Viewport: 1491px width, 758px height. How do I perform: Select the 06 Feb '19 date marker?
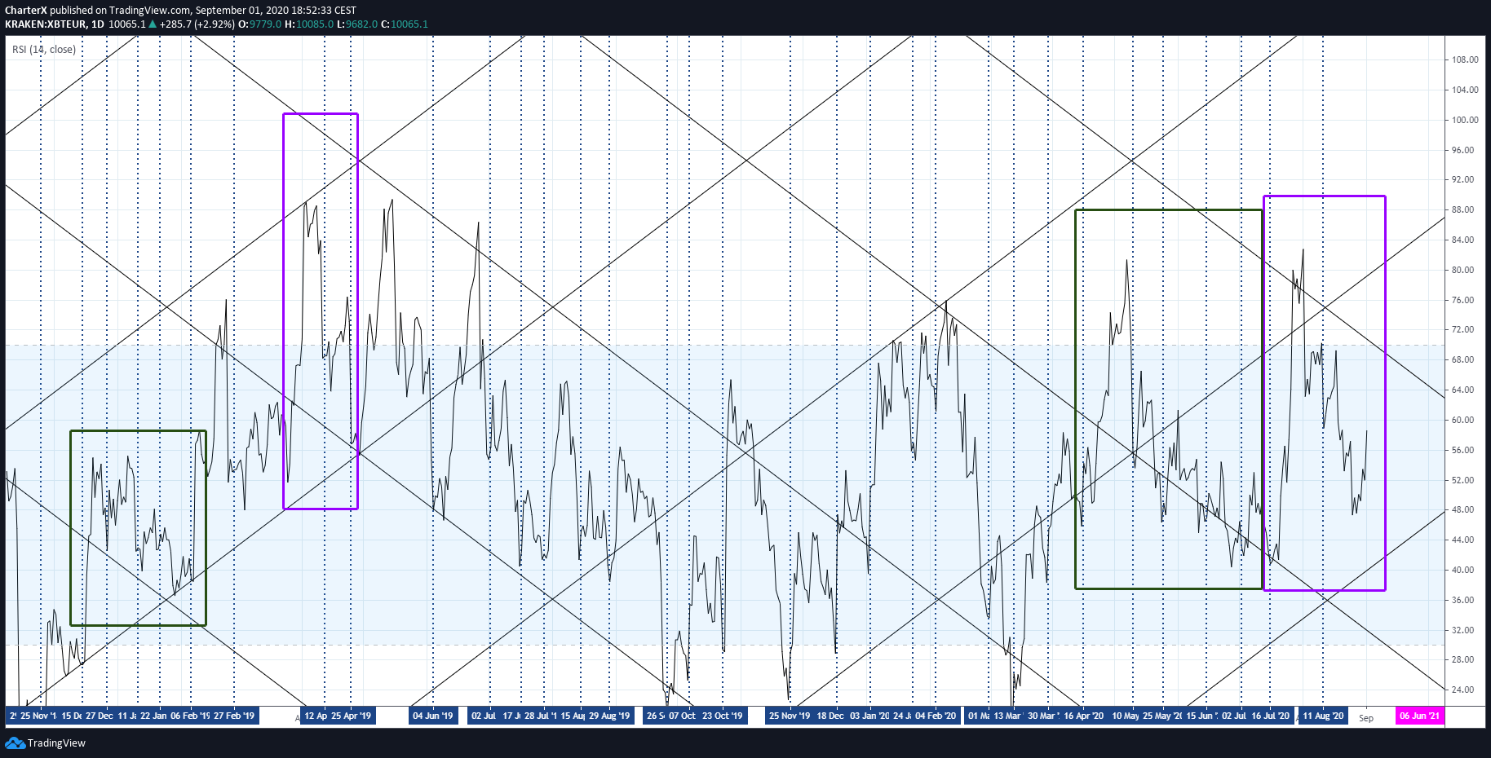189,716
